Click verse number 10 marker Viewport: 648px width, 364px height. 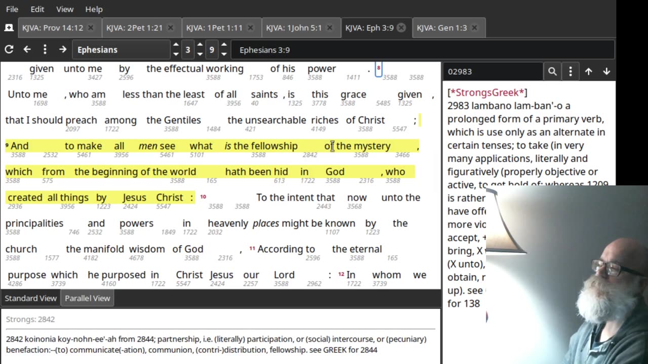[x=203, y=196]
